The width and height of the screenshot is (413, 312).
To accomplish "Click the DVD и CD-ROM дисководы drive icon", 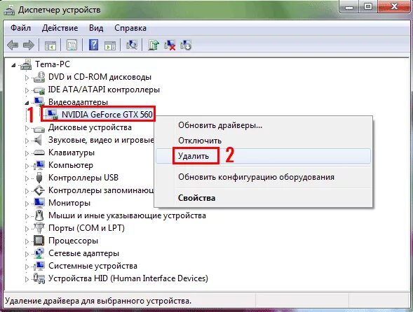I will pos(39,77).
